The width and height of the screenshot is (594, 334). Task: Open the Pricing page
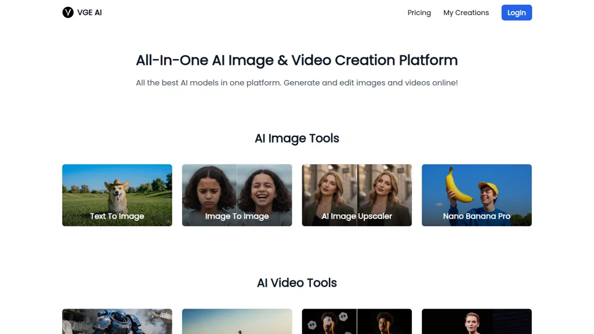[419, 13]
